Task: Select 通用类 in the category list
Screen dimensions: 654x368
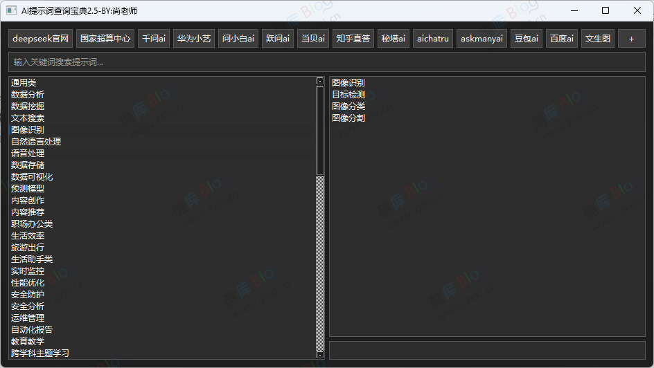Action: click(x=24, y=83)
